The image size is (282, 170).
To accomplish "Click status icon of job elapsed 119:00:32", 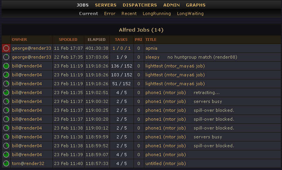I will pyautogui.click(x=6, y=101).
